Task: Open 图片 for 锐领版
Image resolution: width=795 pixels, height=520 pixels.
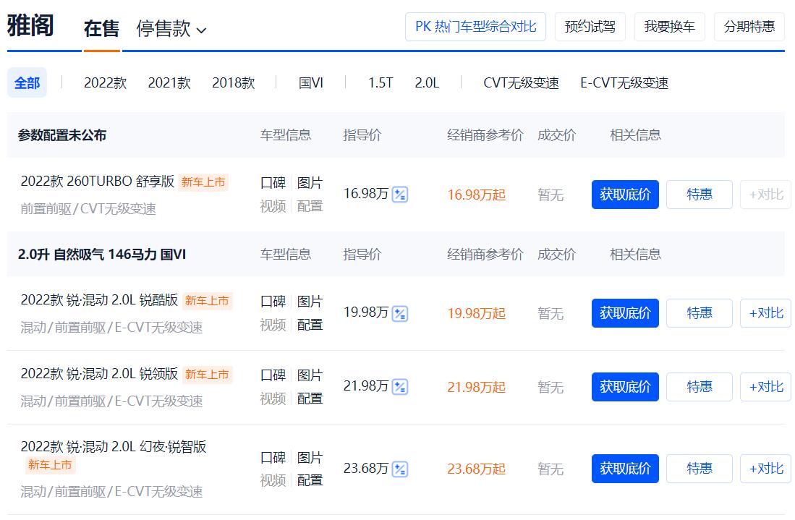Action: pos(310,375)
